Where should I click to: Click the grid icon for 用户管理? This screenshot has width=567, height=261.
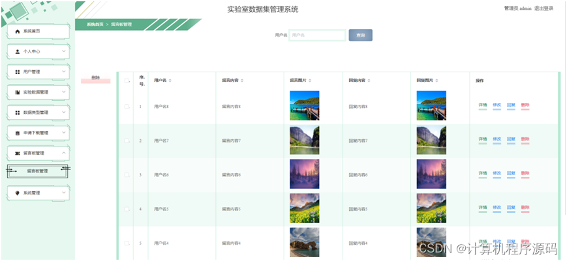point(18,72)
